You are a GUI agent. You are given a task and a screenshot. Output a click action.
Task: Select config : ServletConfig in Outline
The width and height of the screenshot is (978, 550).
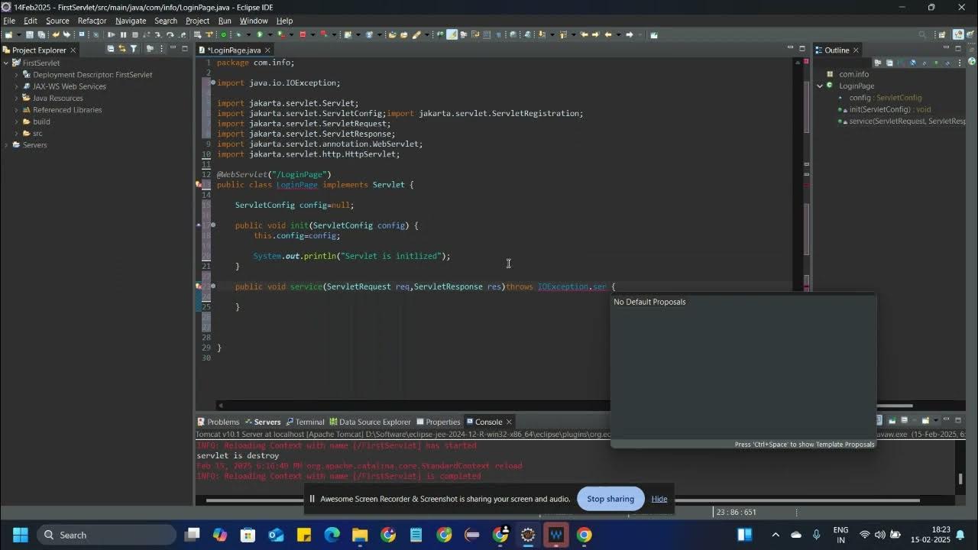pos(885,98)
